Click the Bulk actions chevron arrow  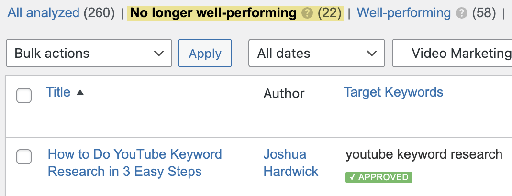(x=159, y=53)
